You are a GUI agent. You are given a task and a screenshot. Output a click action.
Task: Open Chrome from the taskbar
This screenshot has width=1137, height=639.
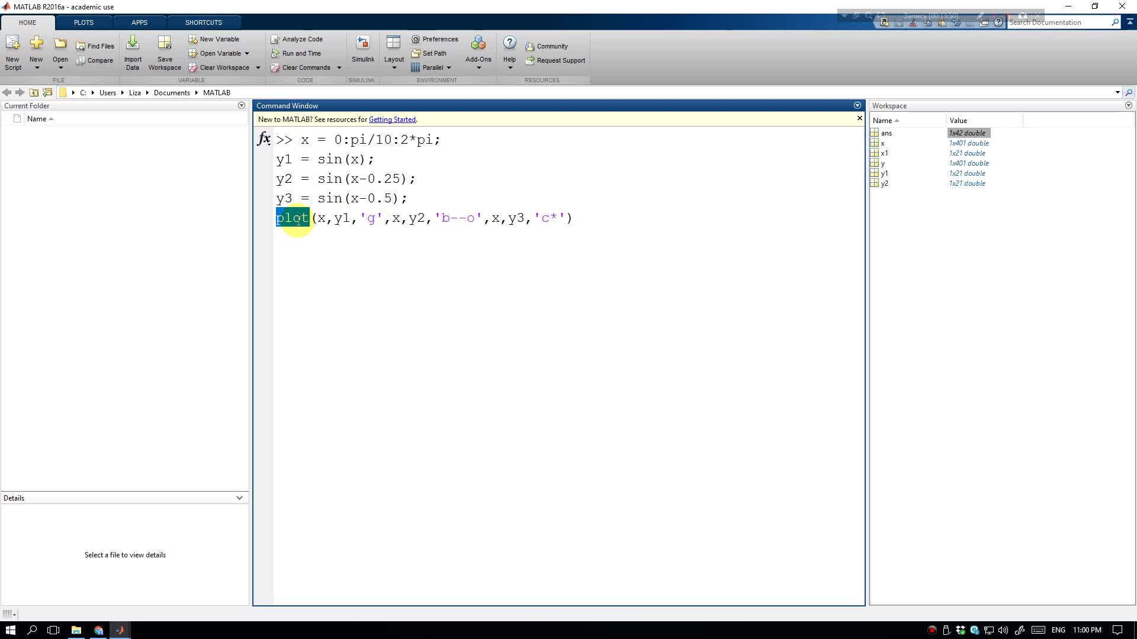98,630
